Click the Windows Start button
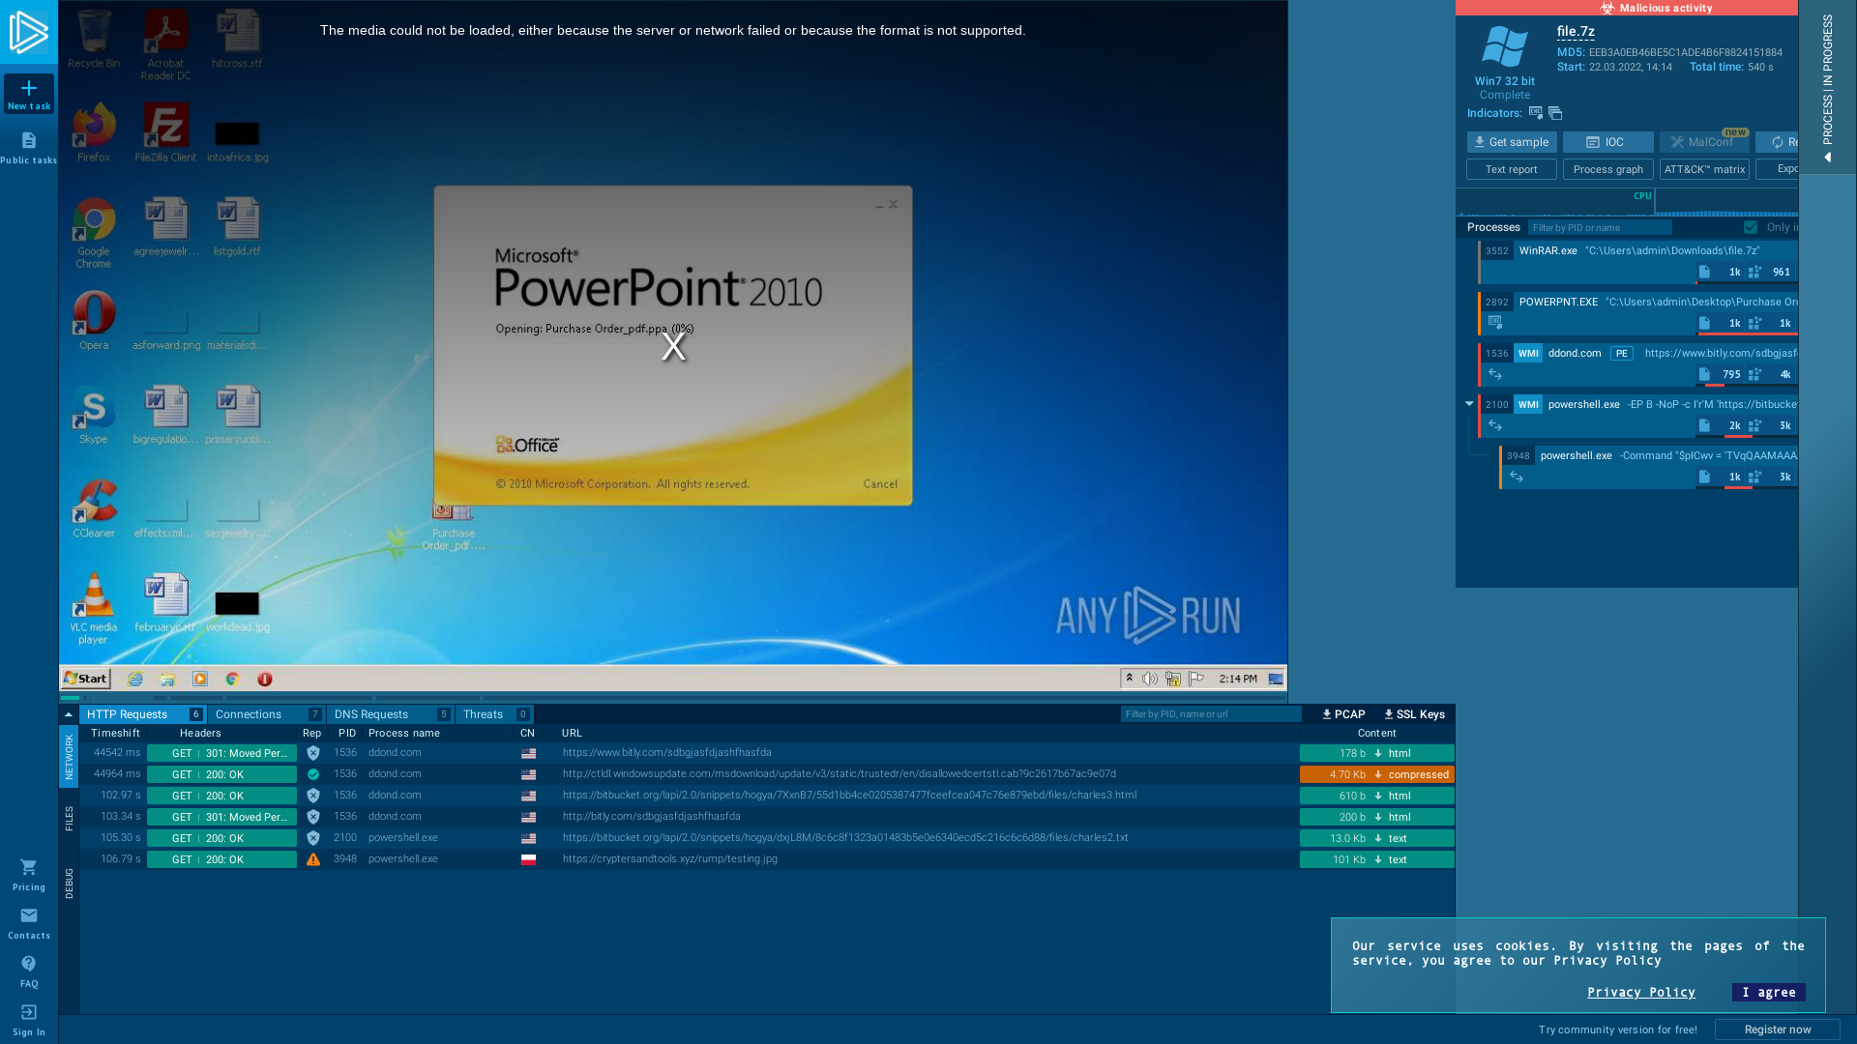Image resolution: width=1857 pixels, height=1044 pixels. click(x=85, y=679)
